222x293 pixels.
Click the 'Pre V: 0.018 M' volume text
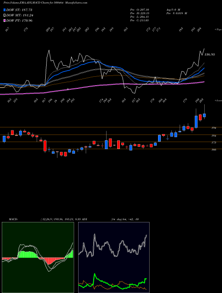tap(176, 13)
